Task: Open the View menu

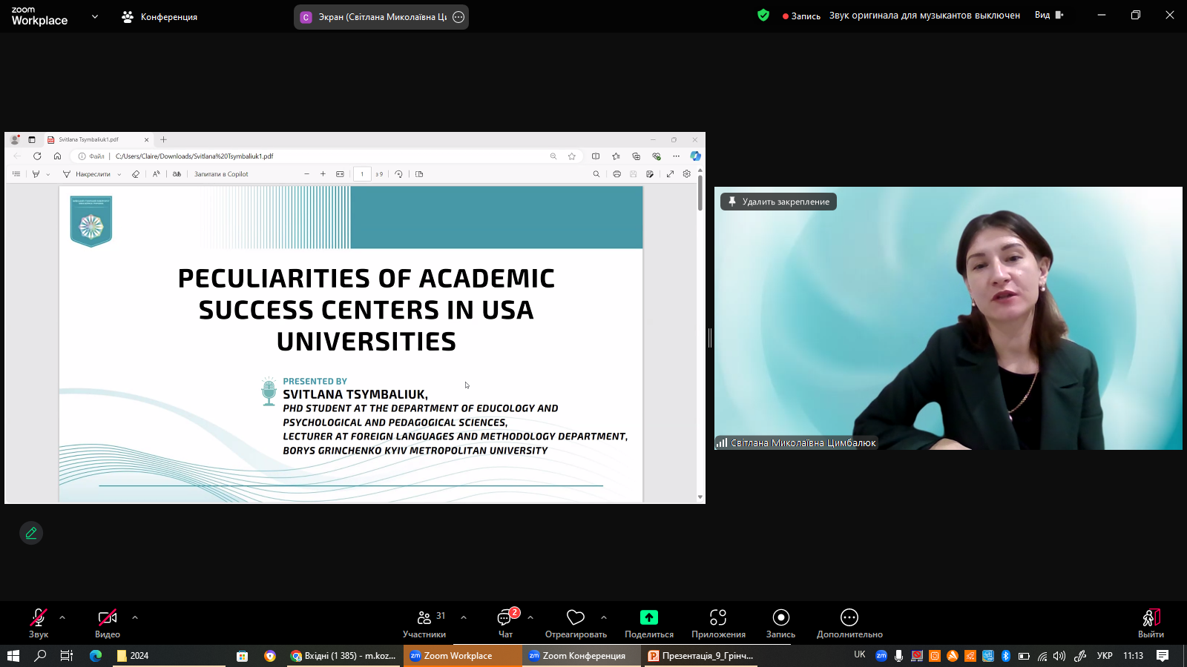Action: [x=1048, y=16]
